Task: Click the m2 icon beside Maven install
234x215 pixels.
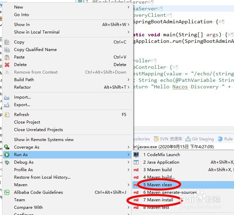Action: [136, 200]
